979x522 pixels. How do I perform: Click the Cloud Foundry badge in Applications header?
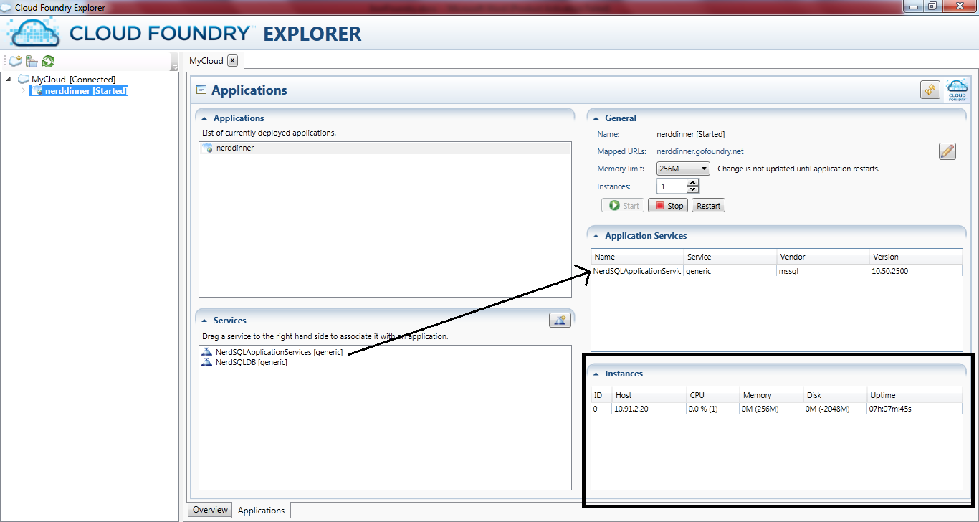coord(957,90)
